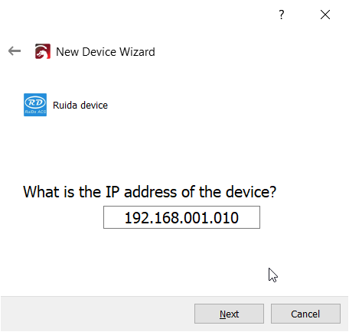Click the 'New Device Wizard' title text
This screenshot has width=349, height=332.
click(106, 52)
